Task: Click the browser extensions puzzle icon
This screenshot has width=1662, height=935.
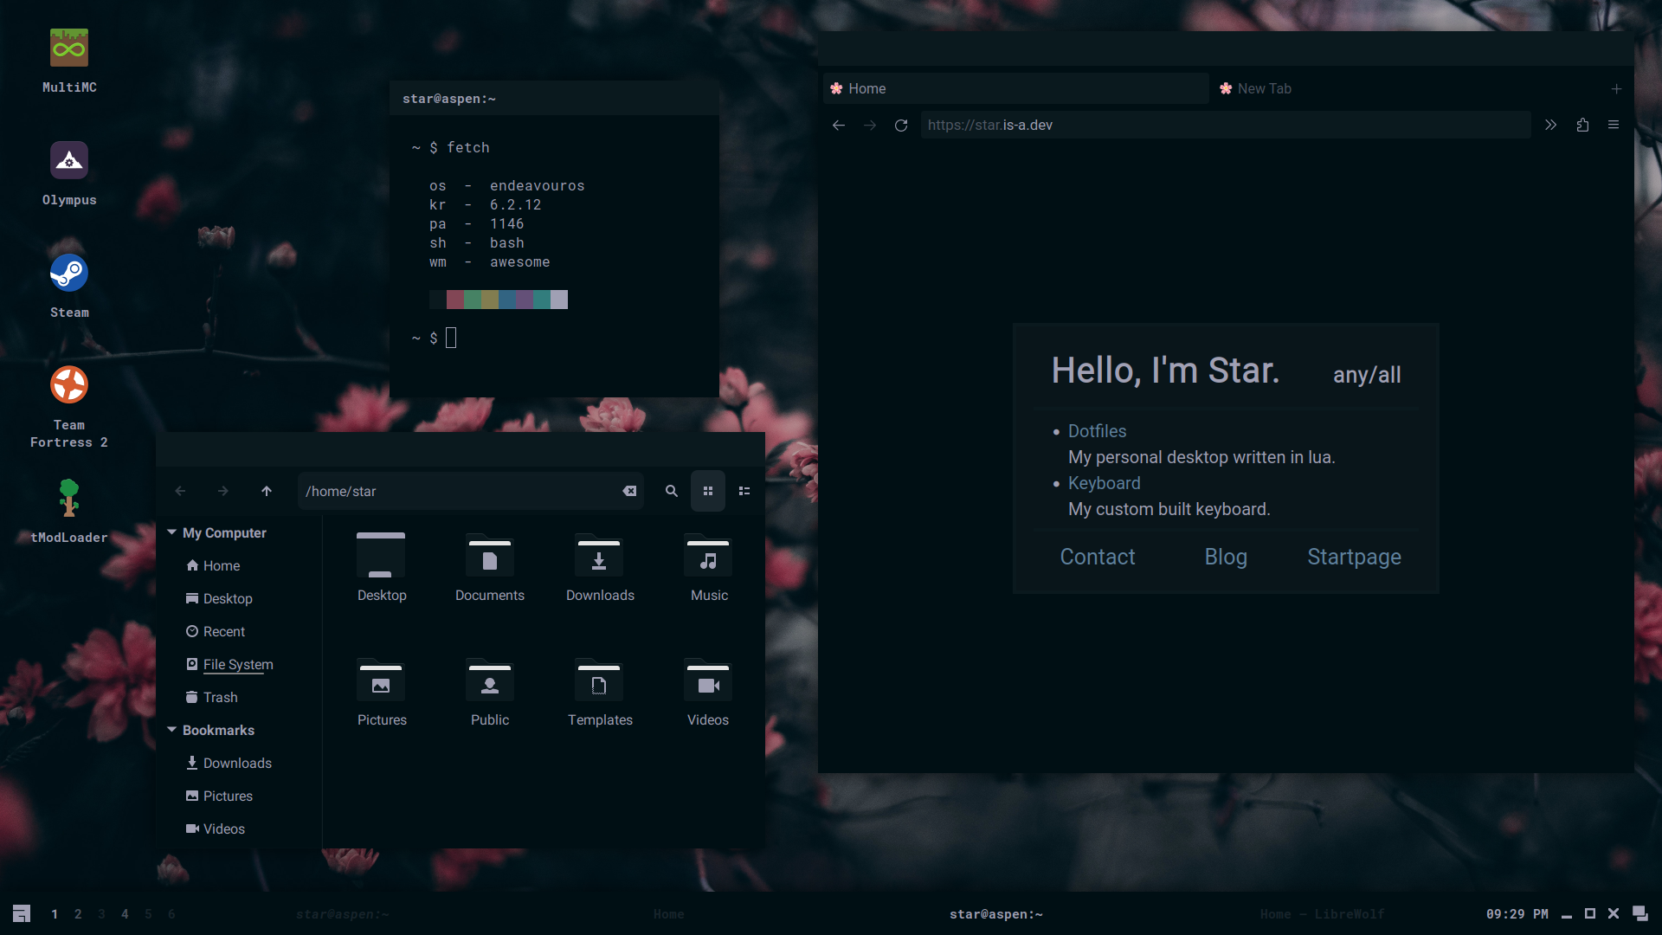Action: [x=1582, y=126]
